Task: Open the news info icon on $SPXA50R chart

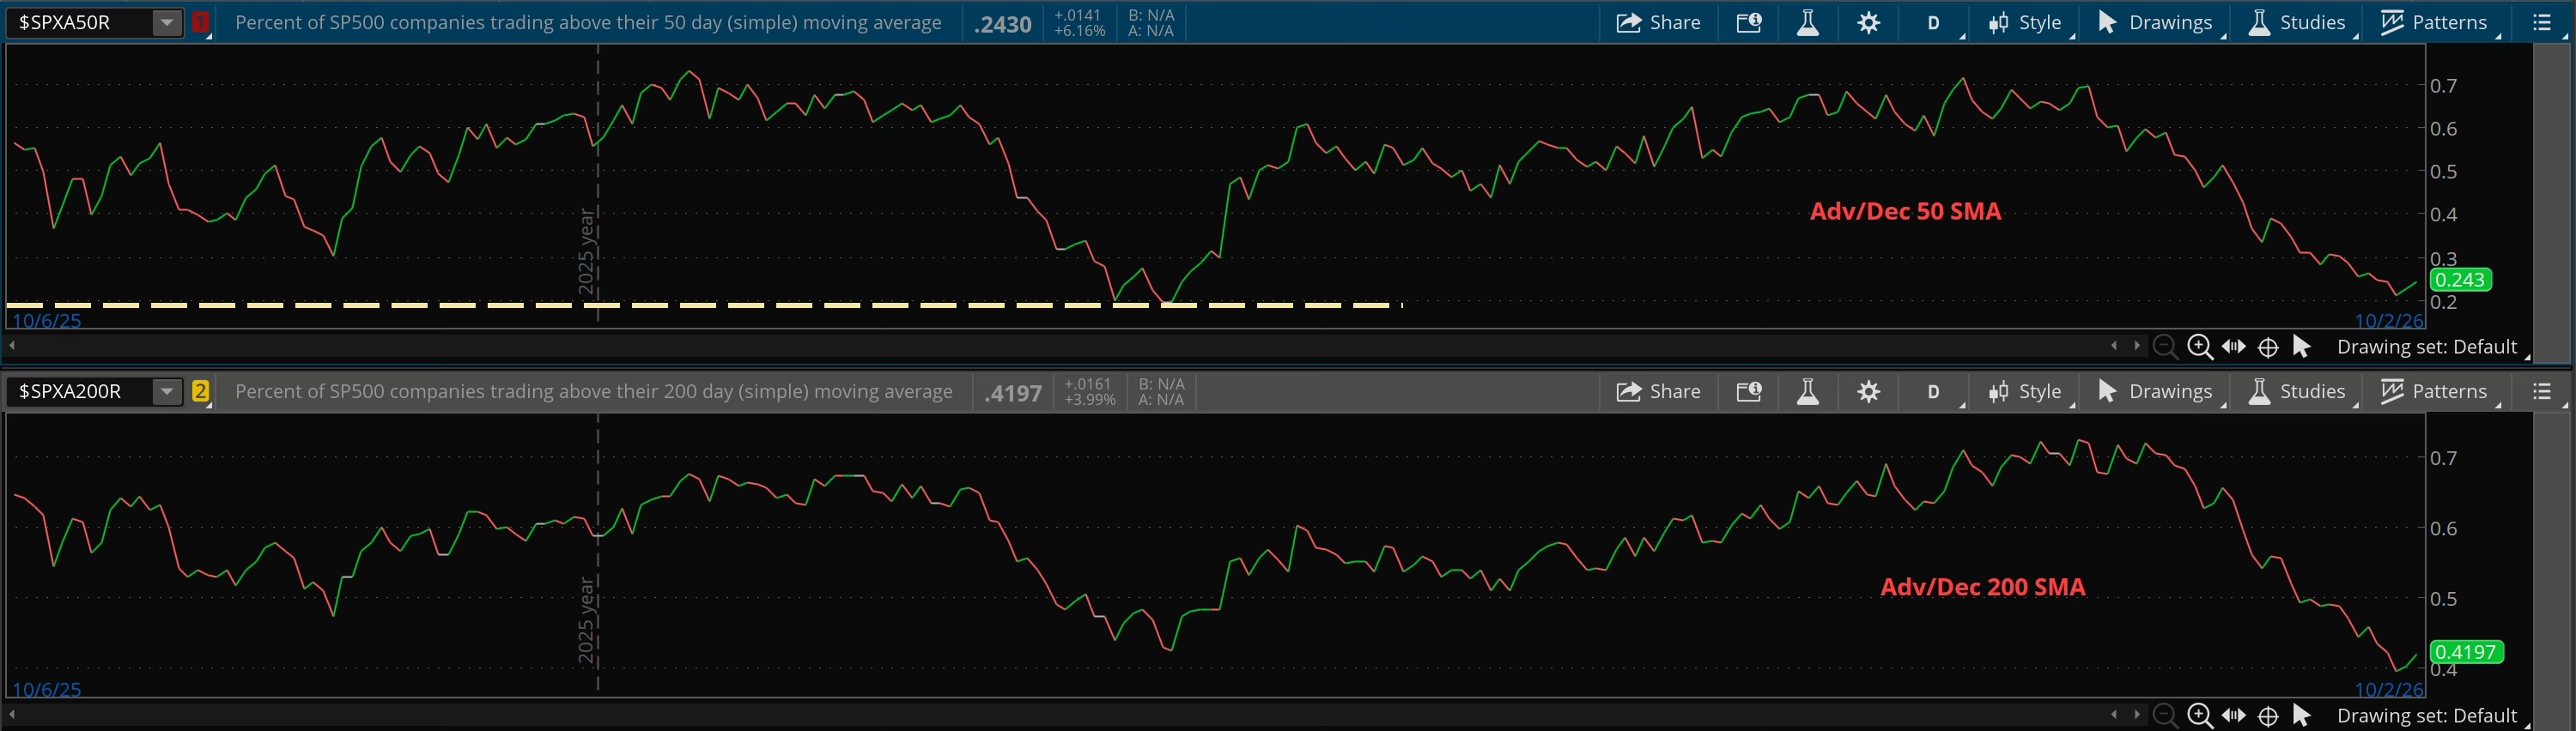Action: (1749, 23)
